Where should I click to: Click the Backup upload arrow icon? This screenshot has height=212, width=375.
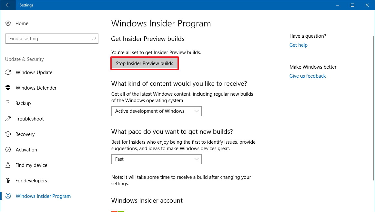(8, 103)
